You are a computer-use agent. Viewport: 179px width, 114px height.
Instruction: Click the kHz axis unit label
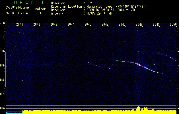pyautogui.click(x=3, y=23)
